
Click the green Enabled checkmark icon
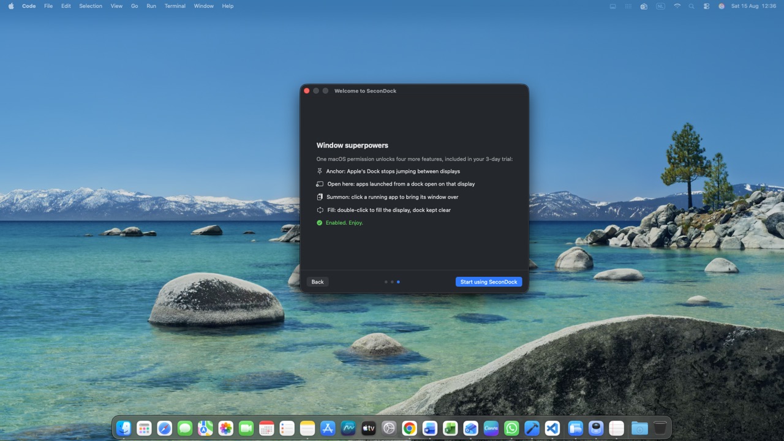(x=319, y=223)
